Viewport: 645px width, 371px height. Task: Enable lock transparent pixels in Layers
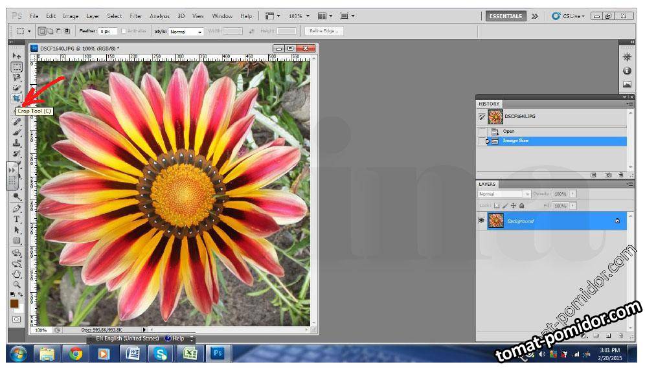496,206
